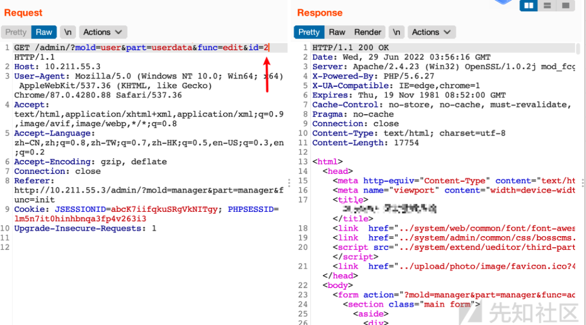586x325 pixels.
Task: Click the section class="main form" line
Action: (411, 304)
